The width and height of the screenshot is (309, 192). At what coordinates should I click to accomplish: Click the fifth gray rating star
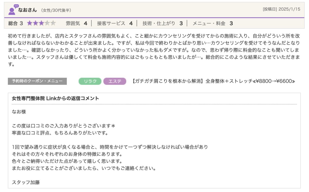53,23
